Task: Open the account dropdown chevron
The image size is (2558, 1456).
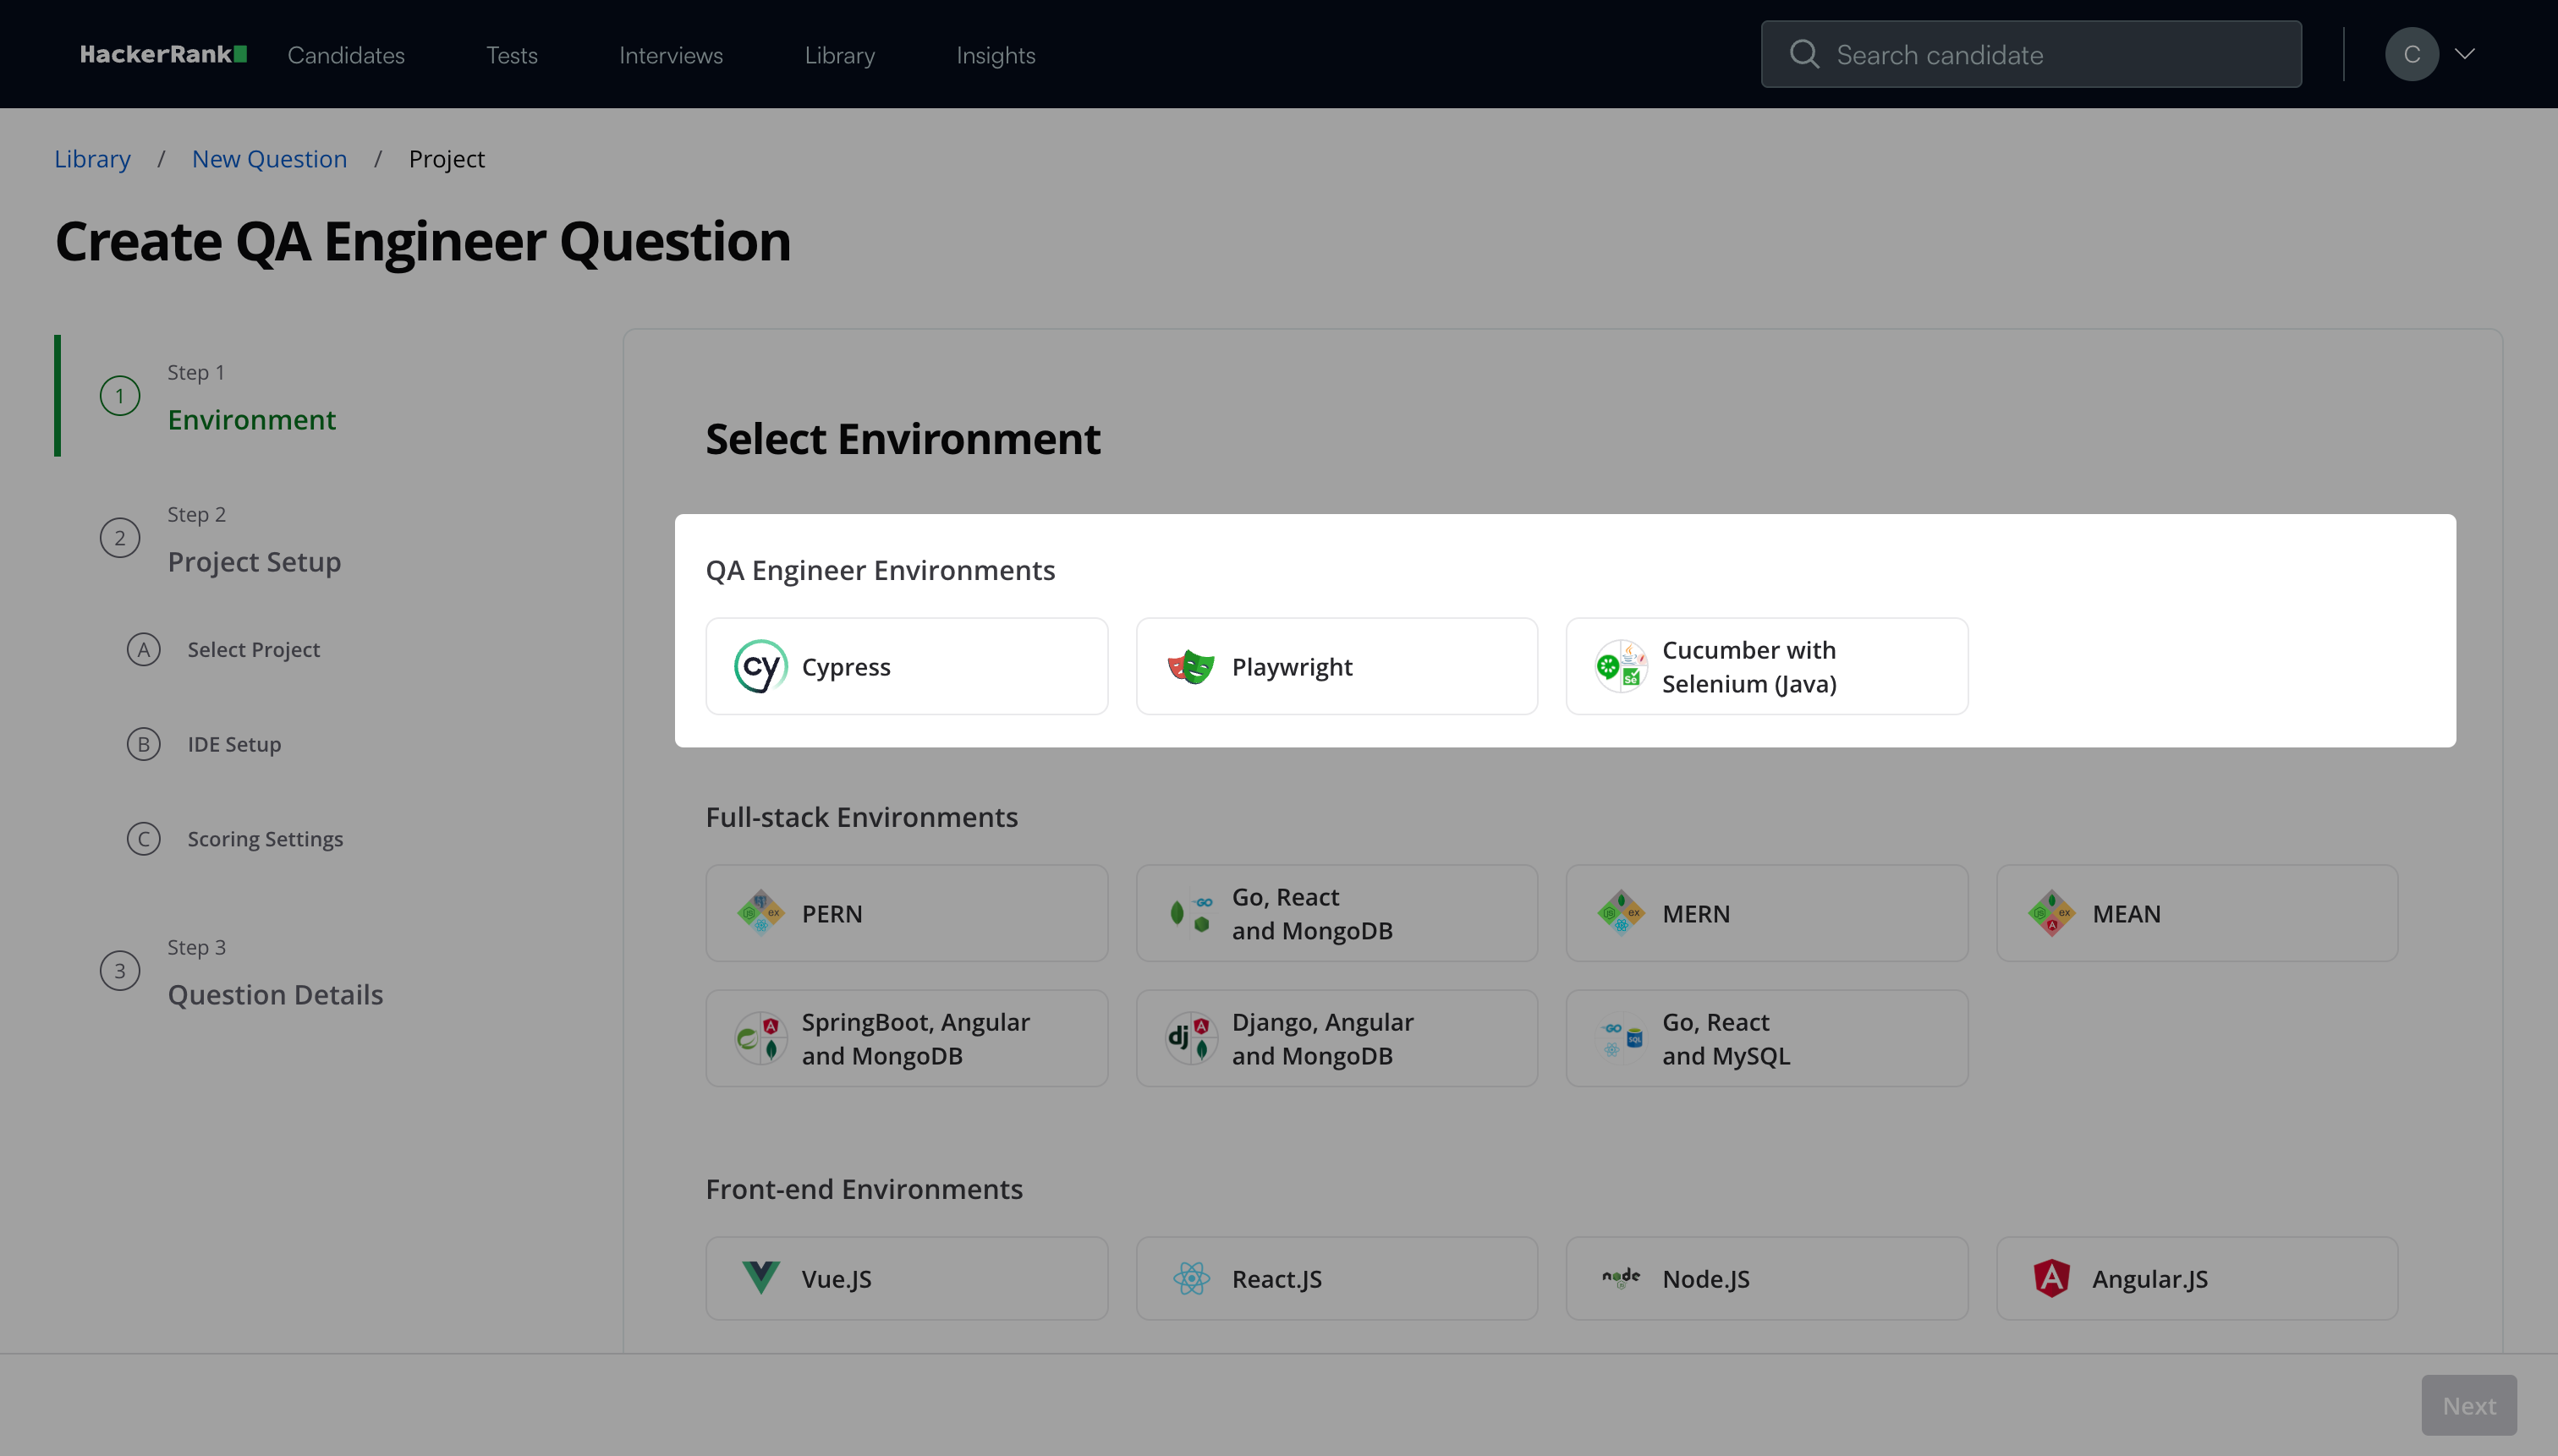Action: 2465,54
